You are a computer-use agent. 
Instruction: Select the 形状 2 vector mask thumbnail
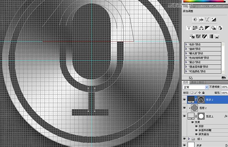(201, 99)
